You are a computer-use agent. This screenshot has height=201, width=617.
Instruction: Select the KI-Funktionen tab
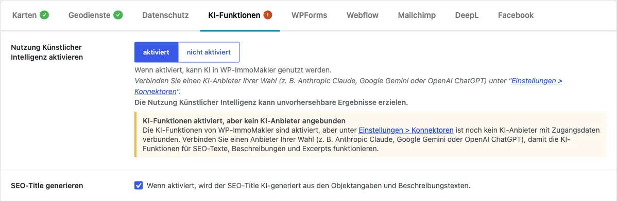pyautogui.click(x=240, y=15)
